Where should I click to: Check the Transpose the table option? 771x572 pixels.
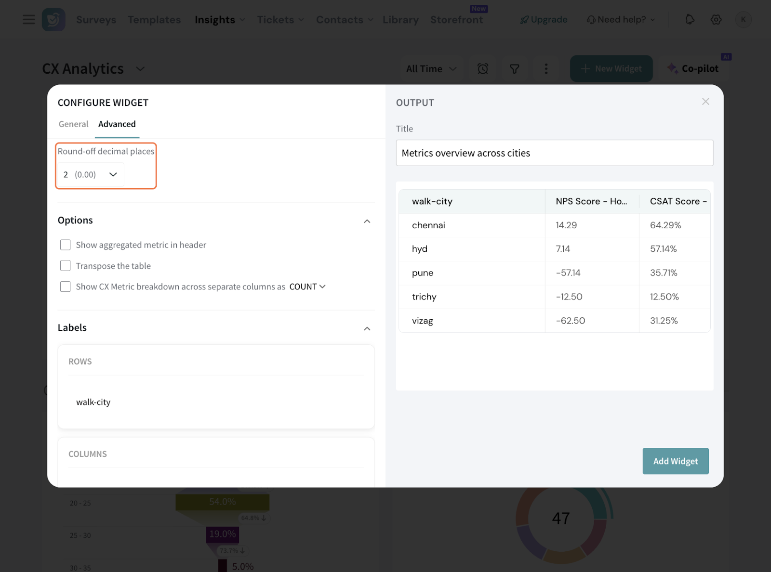[x=66, y=266]
